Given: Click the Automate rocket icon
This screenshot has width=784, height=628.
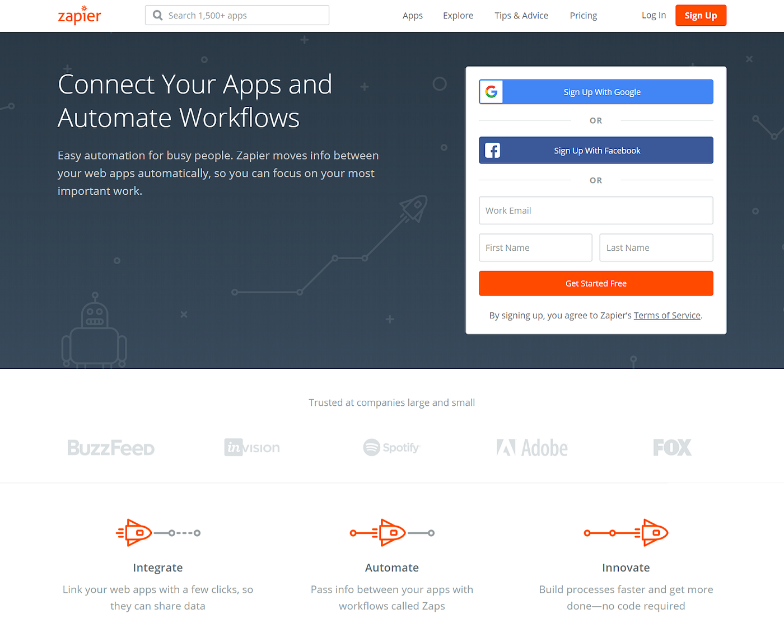Looking at the screenshot, I should pyautogui.click(x=392, y=533).
